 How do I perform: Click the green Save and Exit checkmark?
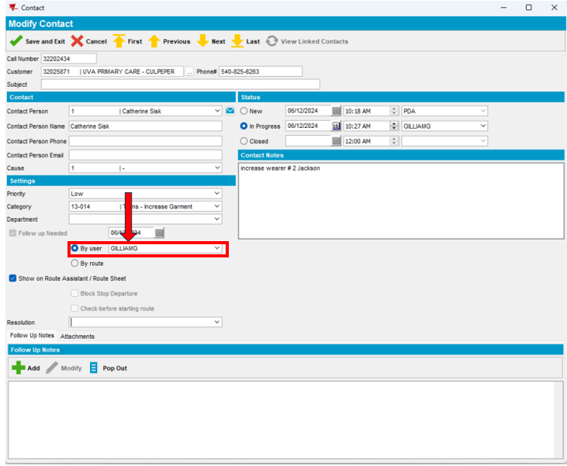pyautogui.click(x=16, y=41)
